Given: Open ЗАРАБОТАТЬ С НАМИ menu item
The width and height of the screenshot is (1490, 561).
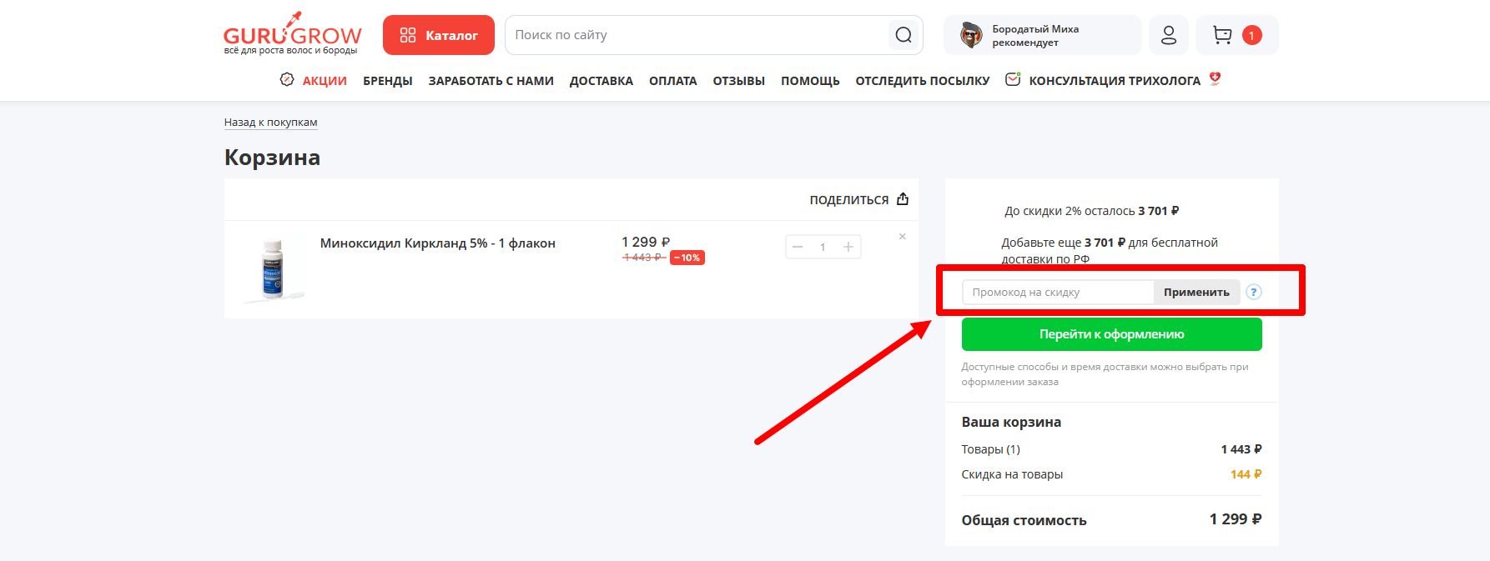Looking at the screenshot, I should [x=491, y=81].
